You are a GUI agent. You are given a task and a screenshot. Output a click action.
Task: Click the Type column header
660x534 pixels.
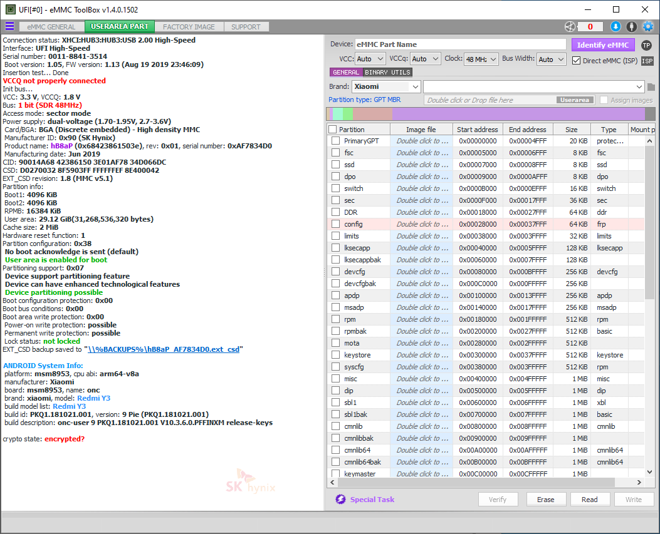point(608,130)
